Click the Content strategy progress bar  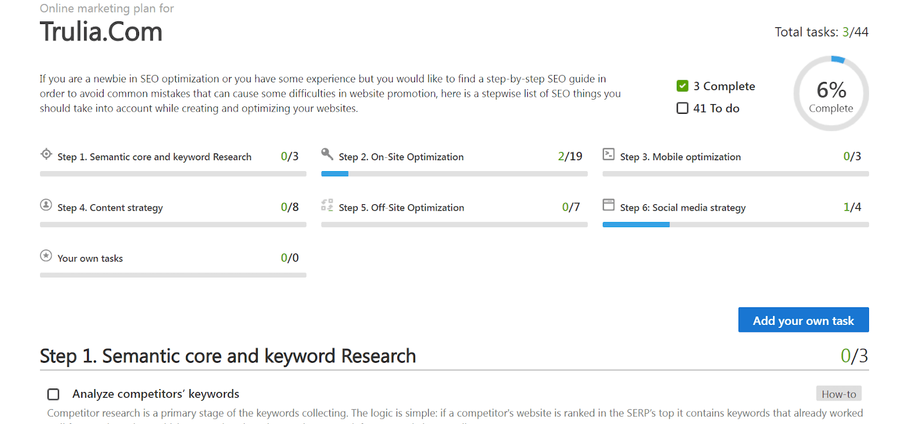tap(173, 225)
